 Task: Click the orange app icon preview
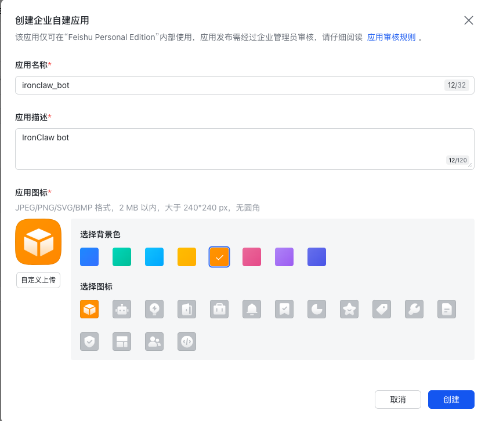[x=38, y=242]
